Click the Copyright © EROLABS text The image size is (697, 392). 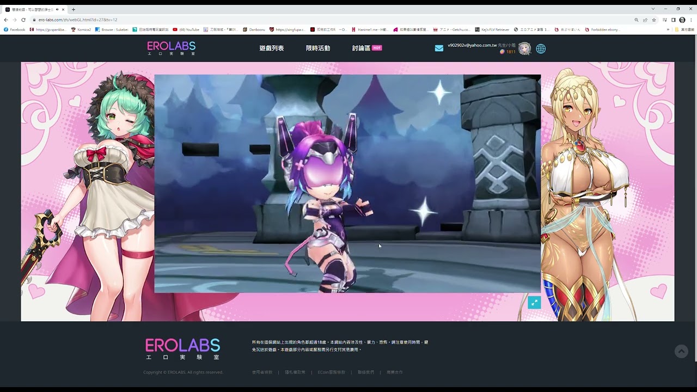[183, 372]
